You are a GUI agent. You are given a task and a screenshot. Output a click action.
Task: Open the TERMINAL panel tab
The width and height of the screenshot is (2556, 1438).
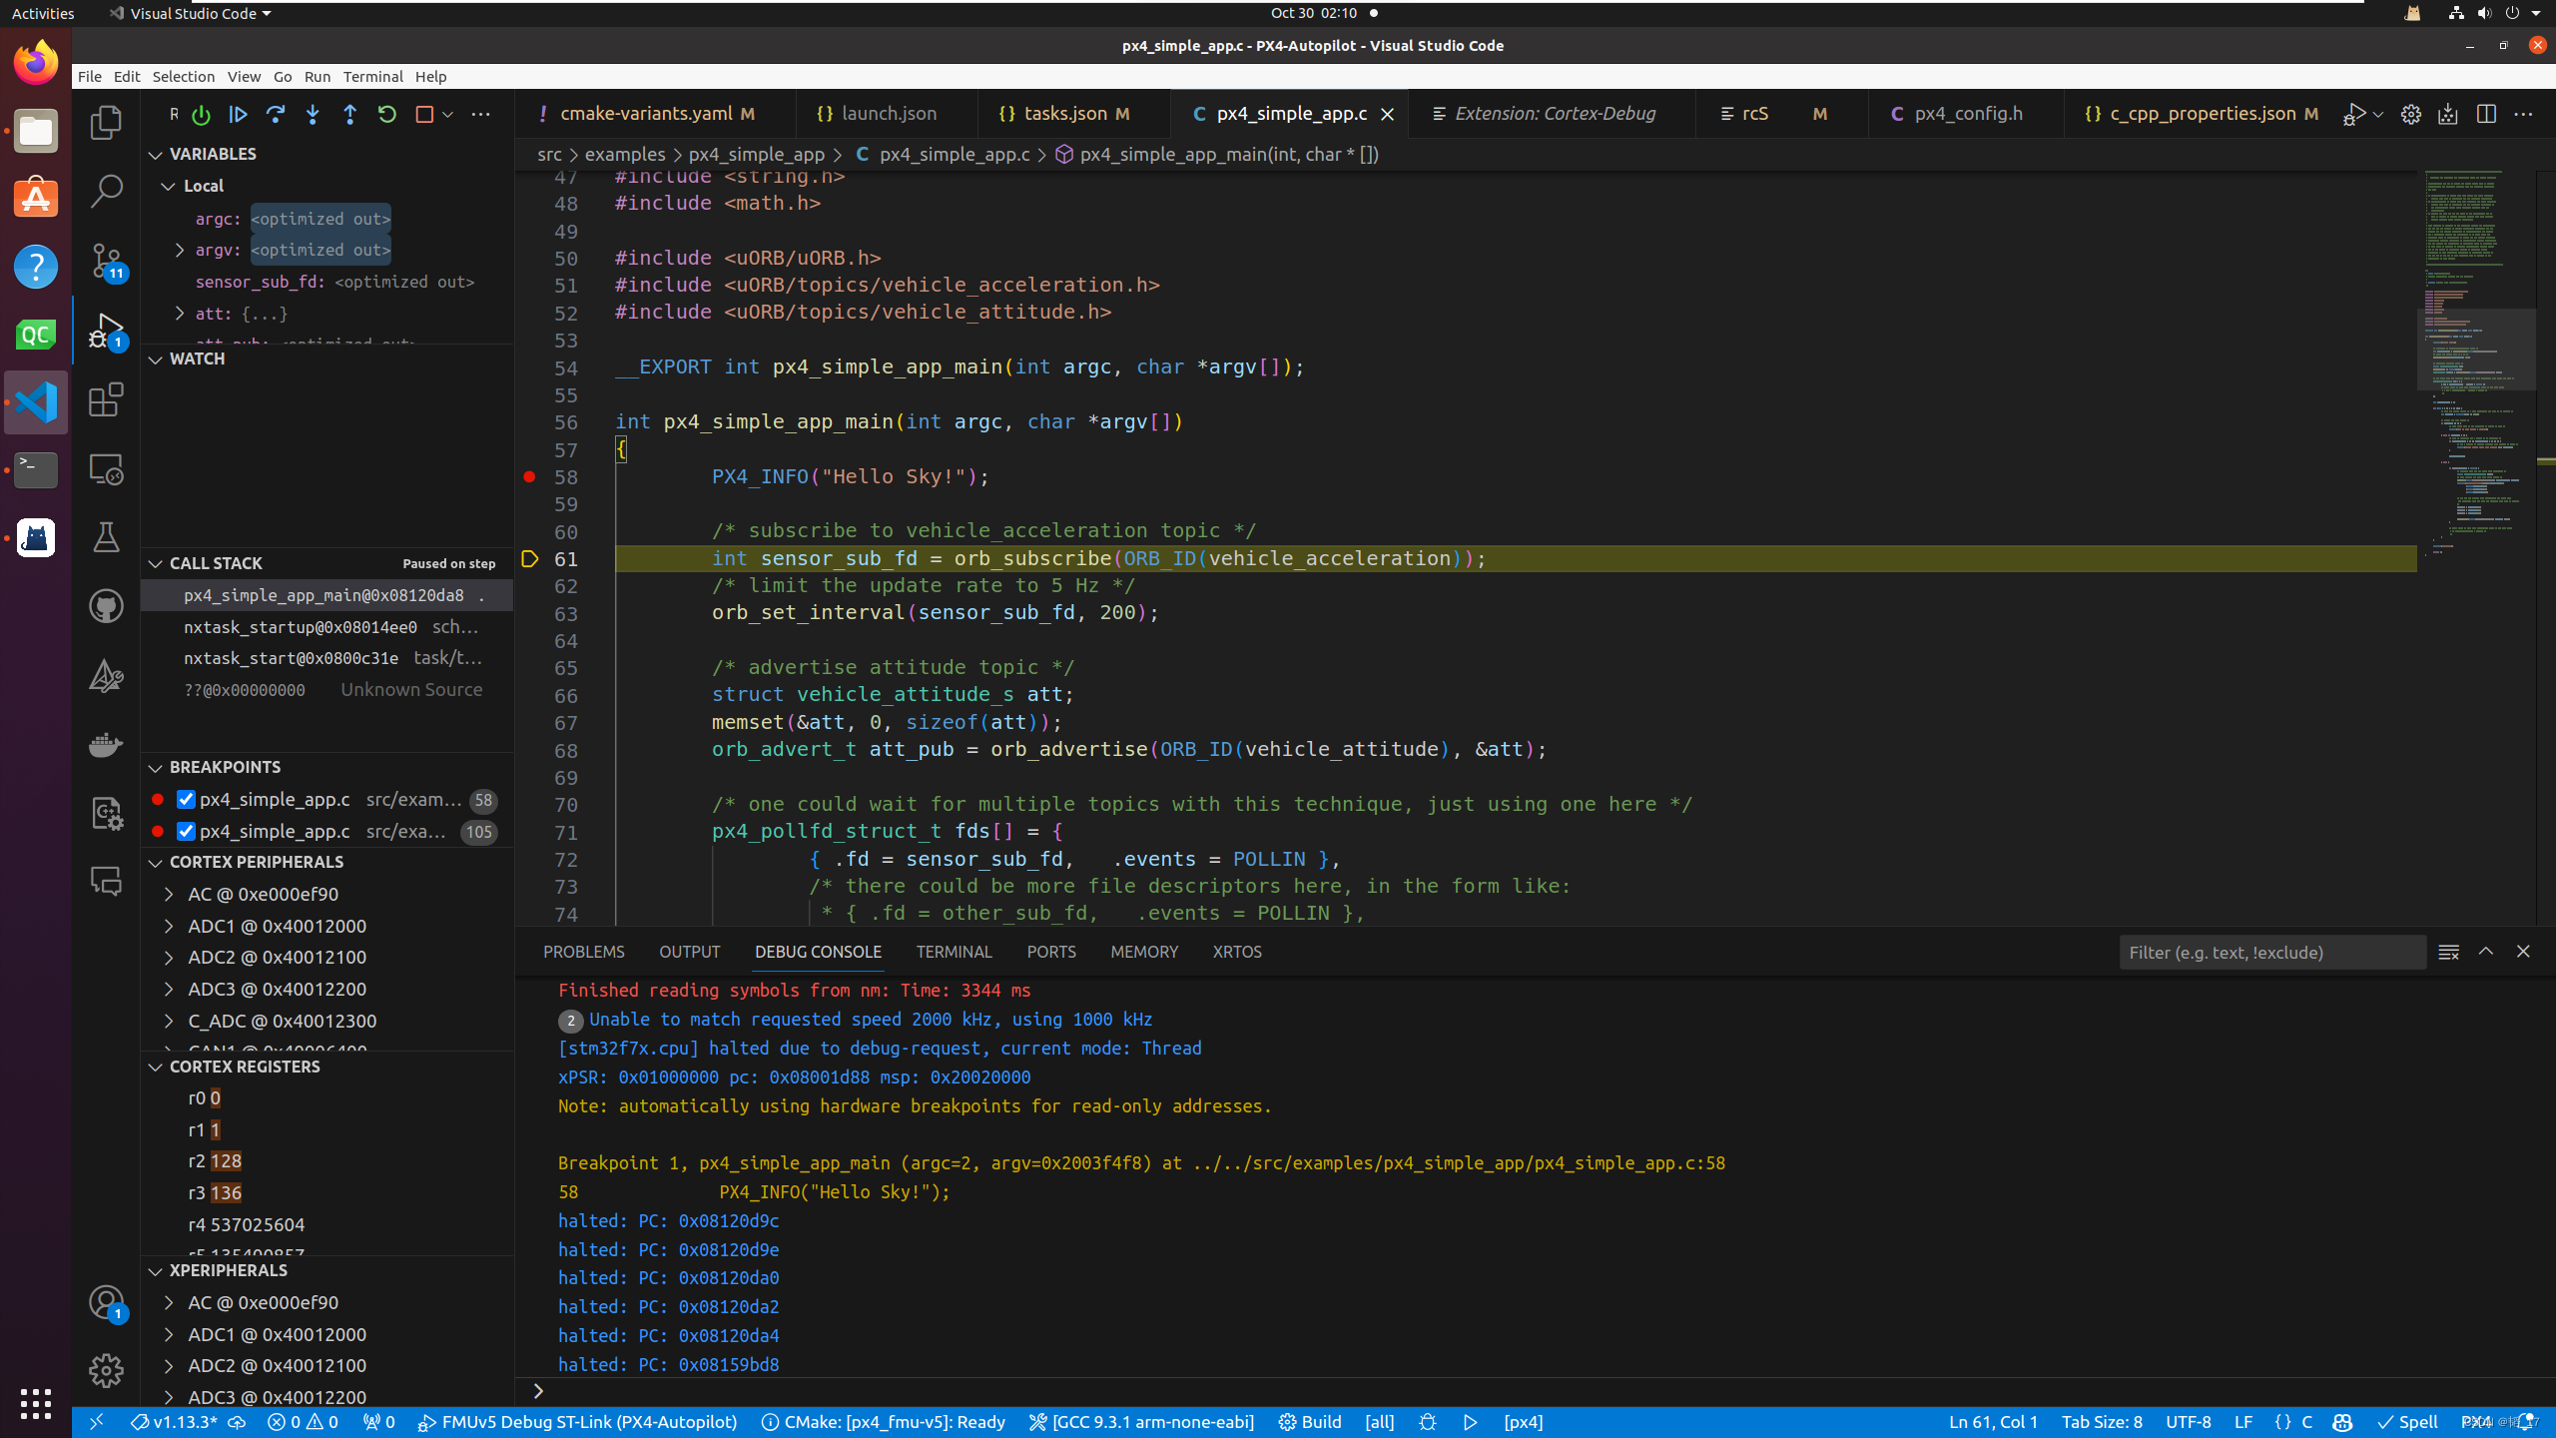click(x=954, y=952)
